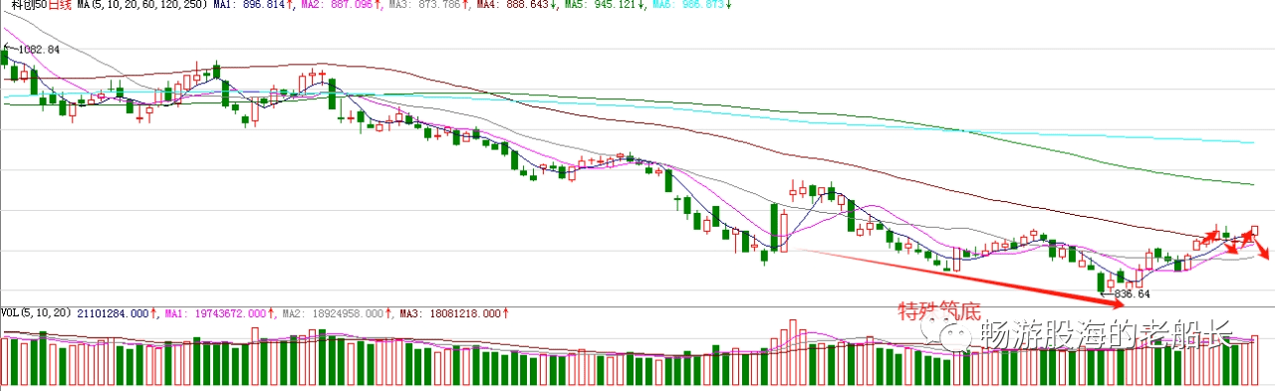This screenshot has width=1275, height=391.
Task: Click the volume MA3: 18081218.000 value
Action: click(x=451, y=314)
